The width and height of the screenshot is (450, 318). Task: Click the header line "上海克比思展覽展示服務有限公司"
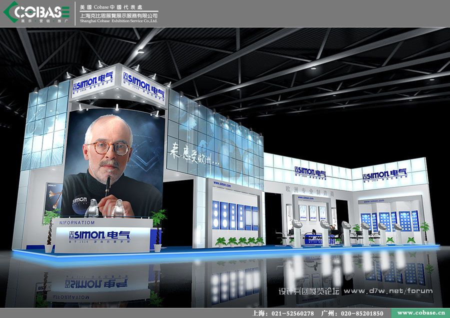[119, 15]
